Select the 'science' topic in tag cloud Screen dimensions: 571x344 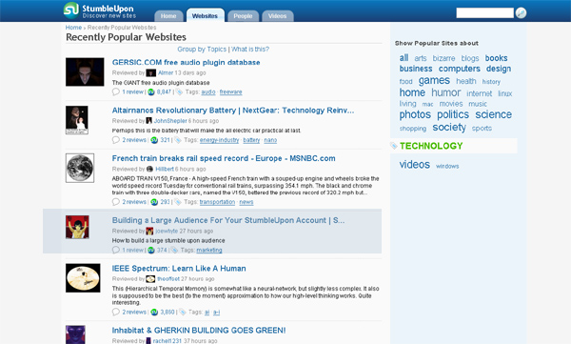point(493,114)
